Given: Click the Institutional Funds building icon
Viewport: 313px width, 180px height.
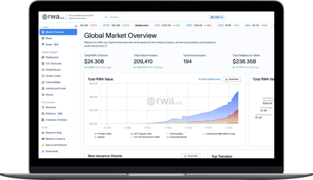Looking at the screenshot, I should (43, 88).
